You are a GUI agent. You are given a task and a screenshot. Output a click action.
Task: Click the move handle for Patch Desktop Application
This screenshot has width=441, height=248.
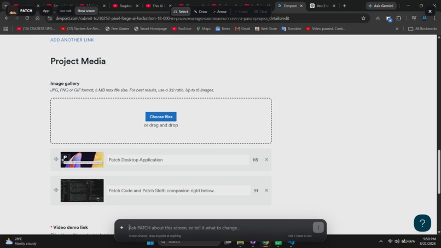click(x=56, y=159)
